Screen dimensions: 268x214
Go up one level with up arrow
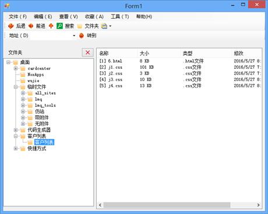point(51,26)
